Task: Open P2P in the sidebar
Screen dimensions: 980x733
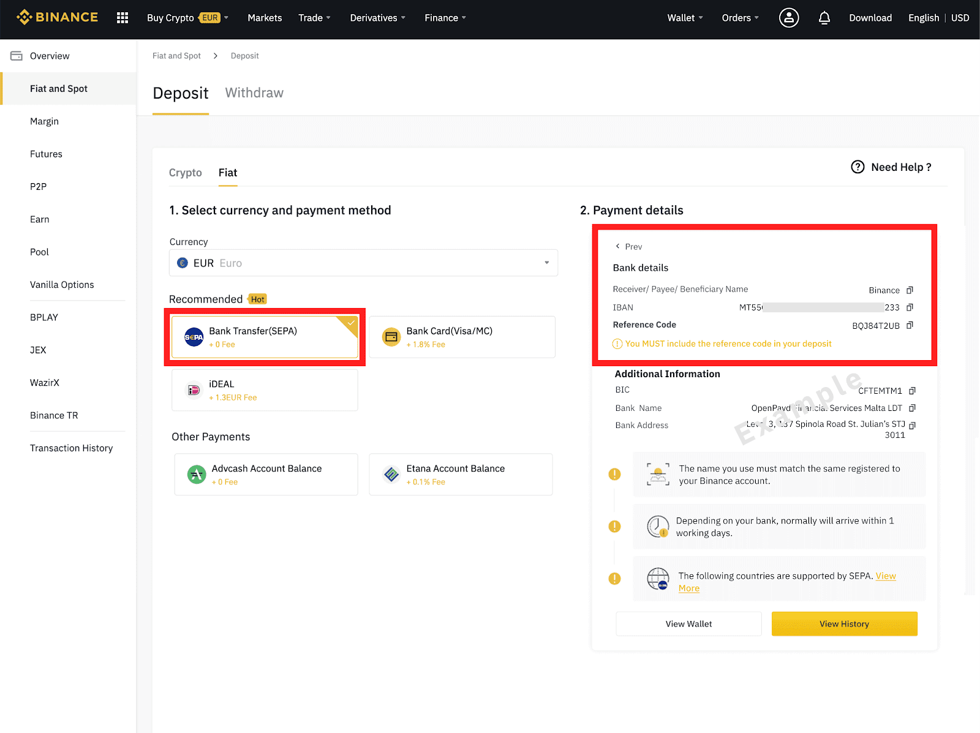Action: 38,186
